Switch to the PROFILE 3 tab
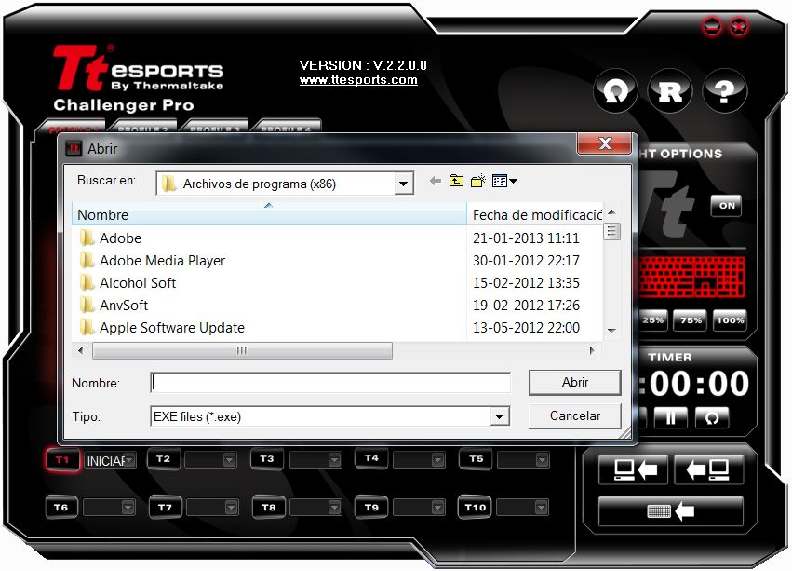Viewport: 792px width, 571px height. tap(215, 127)
